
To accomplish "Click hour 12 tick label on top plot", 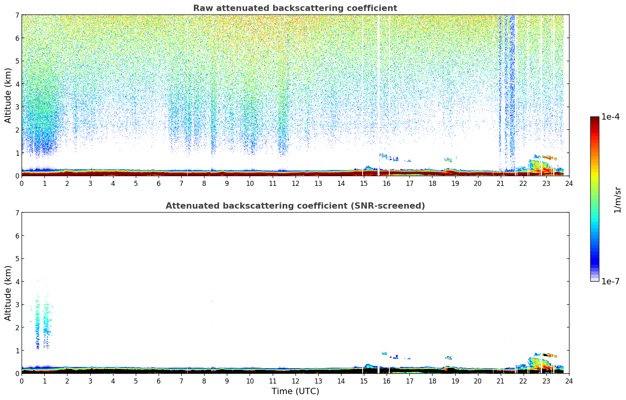I will (295, 184).
